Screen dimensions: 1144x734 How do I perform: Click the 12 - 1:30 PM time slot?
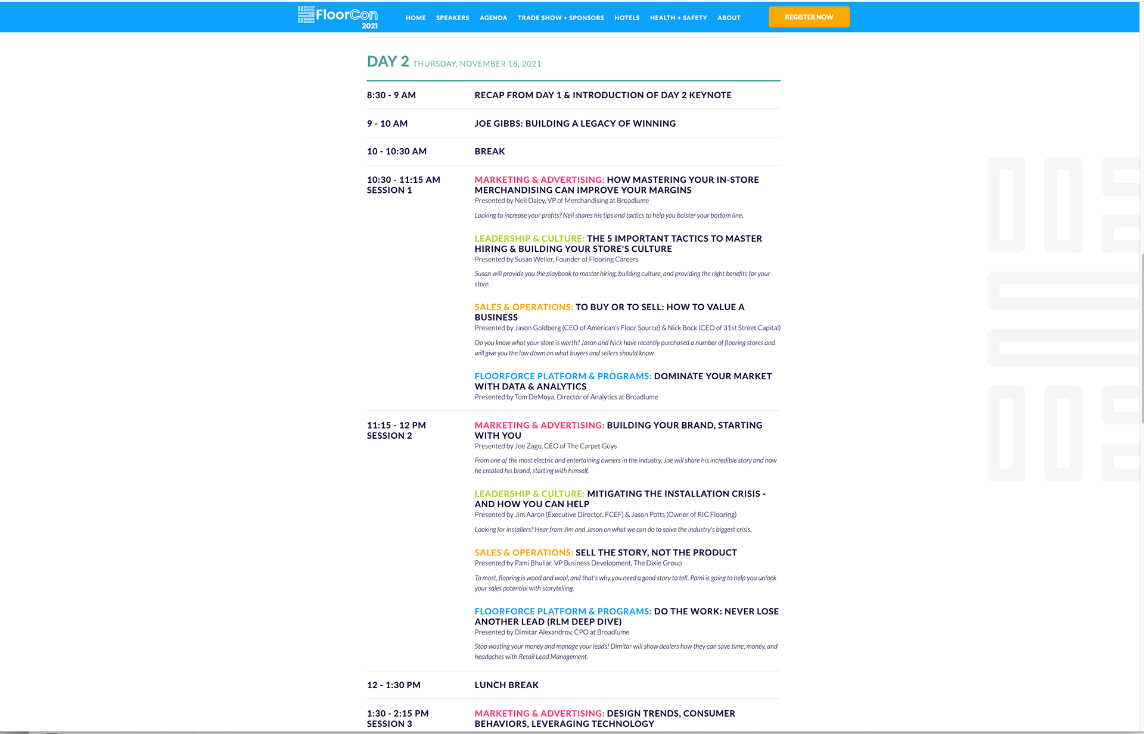point(394,685)
